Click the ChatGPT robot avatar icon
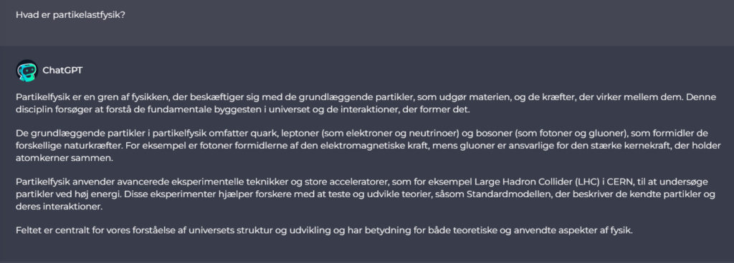The image size is (734, 263). pos(27,71)
